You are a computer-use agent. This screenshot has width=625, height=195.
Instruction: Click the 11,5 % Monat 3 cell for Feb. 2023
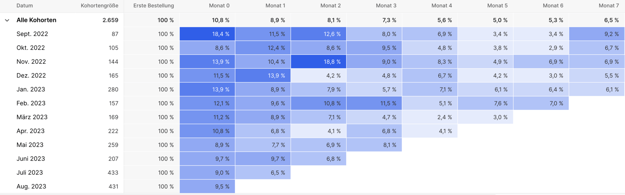pos(374,103)
